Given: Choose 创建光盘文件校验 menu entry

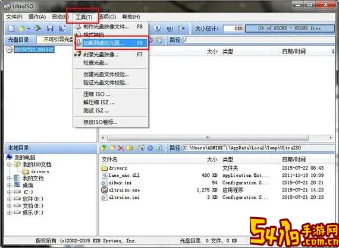Looking at the screenshot, I should (x=111, y=74).
